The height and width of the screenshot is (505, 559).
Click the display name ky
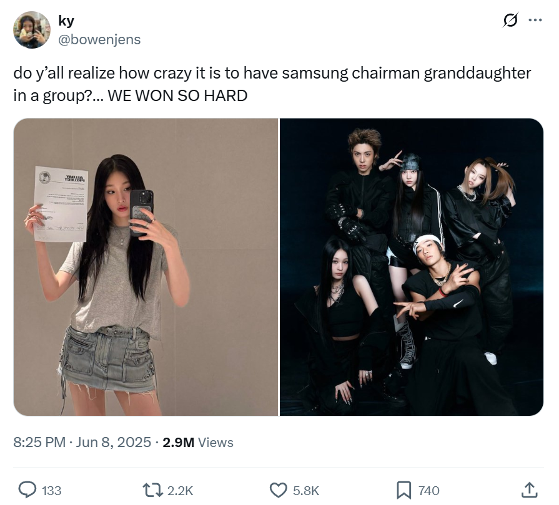coord(66,21)
